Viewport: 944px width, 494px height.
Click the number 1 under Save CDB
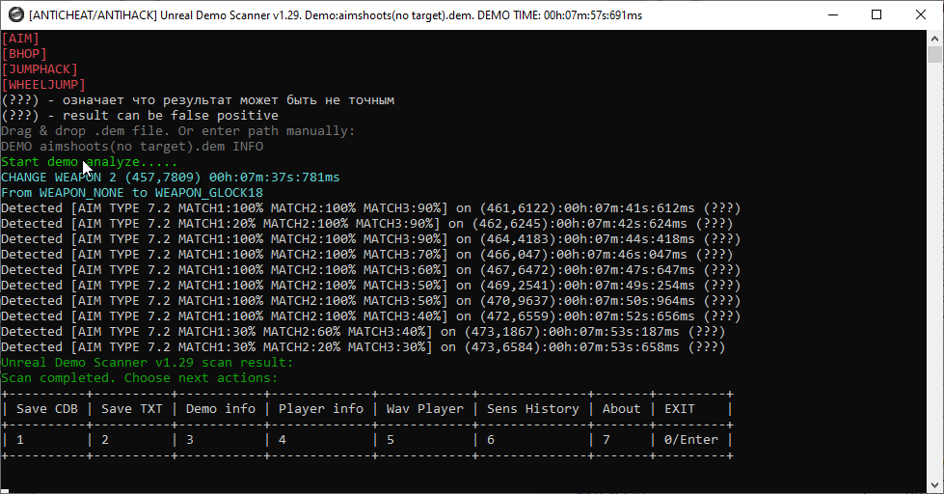click(x=20, y=440)
